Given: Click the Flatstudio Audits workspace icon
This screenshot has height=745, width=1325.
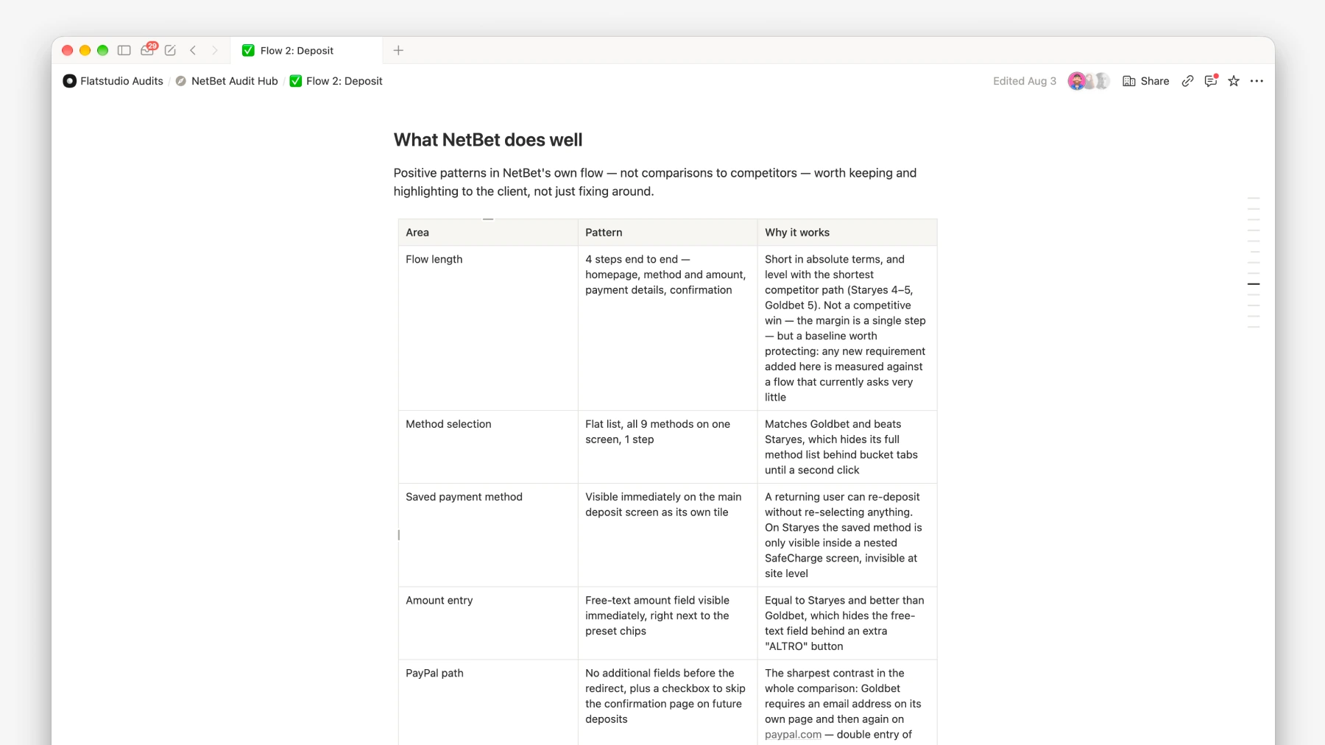Looking at the screenshot, I should click(69, 81).
